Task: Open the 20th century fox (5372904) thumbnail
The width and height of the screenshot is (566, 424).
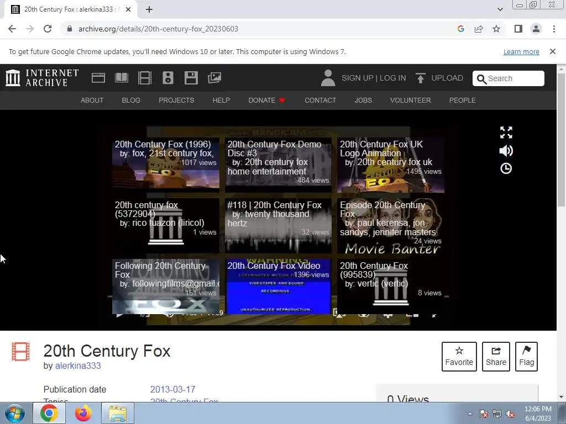Action: pyautogui.click(x=166, y=225)
